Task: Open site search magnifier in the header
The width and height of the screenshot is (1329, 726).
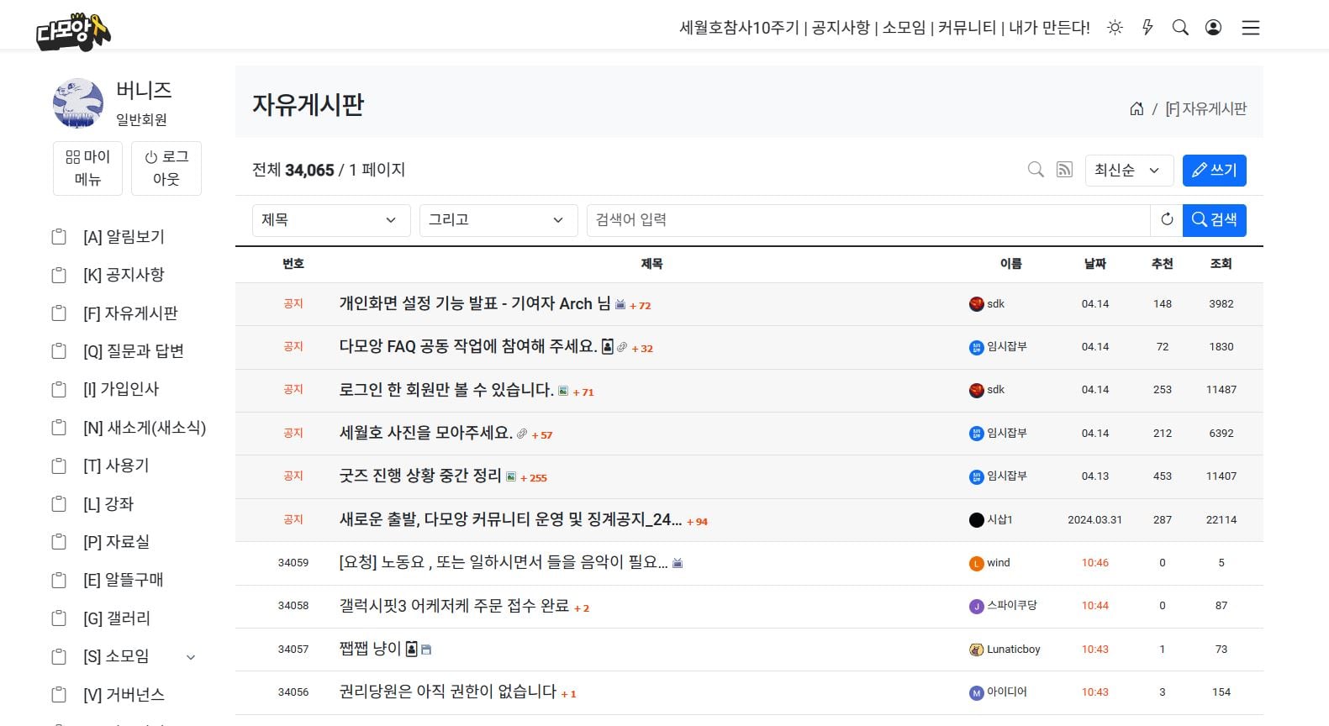Action: click(1180, 28)
